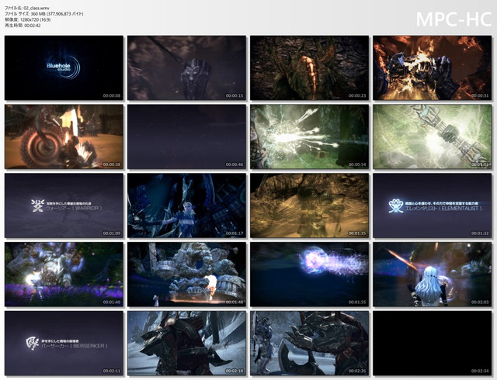Click the 00:02:34 timestamp label
This screenshot has width=497, height=380.
480,371
